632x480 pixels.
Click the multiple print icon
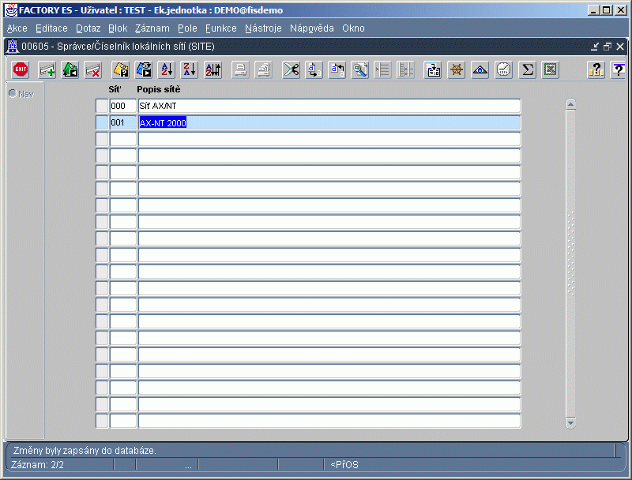pos(264,70)
